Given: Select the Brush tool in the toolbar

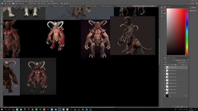Looking at the screenshot, I should tap(2, 24).
